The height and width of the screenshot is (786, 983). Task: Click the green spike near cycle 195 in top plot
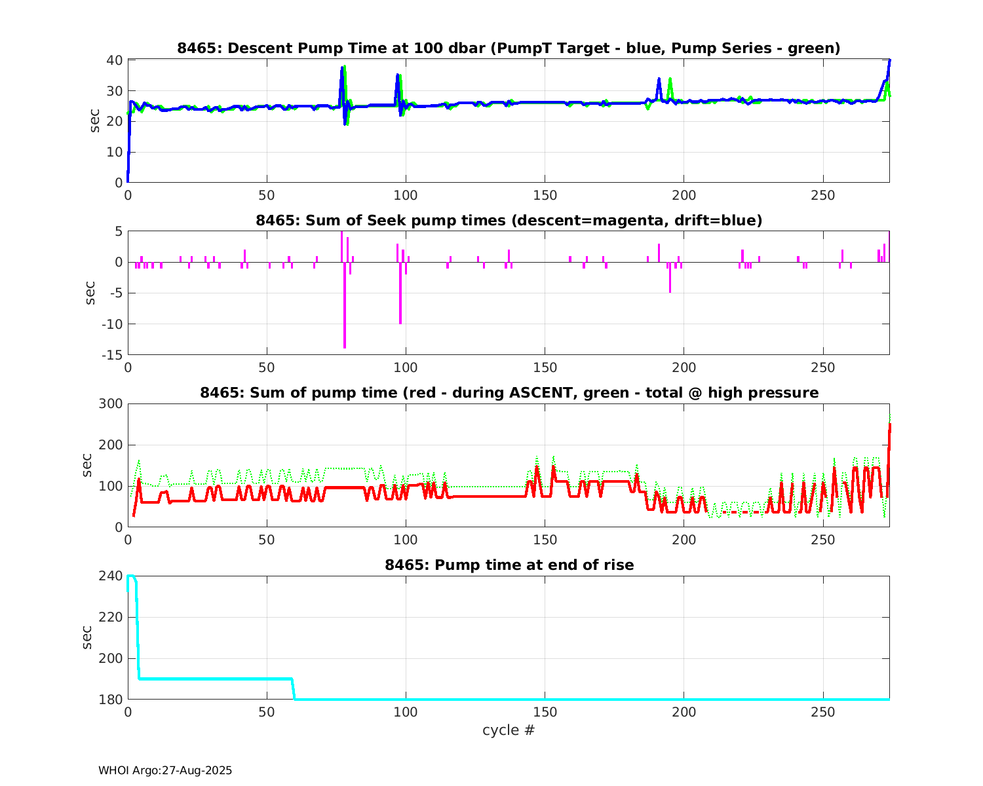click(670, 81)
